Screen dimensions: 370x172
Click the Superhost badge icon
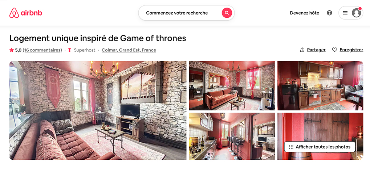coord(69,50)
